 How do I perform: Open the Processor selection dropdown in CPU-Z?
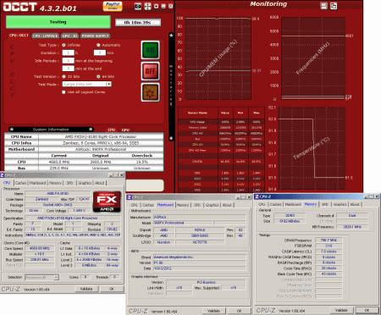tap(41, 278)
